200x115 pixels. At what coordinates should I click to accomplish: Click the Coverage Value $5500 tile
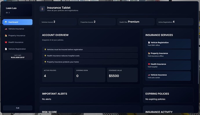coord(122,75)
